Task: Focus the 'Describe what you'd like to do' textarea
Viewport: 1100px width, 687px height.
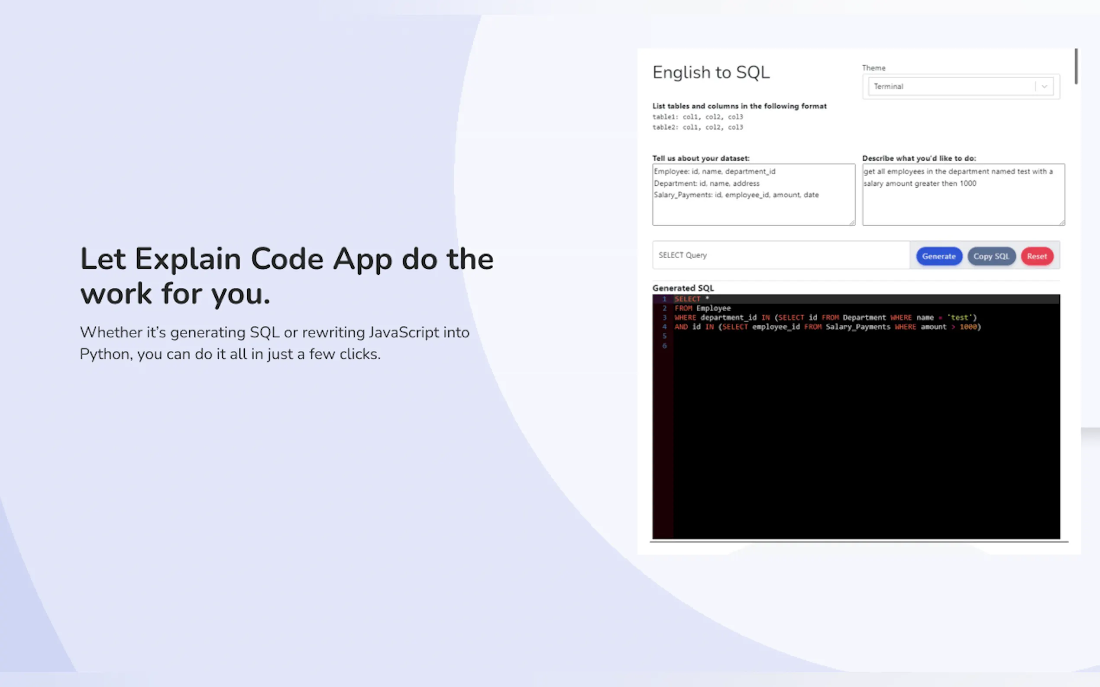Action: [963, 205]
